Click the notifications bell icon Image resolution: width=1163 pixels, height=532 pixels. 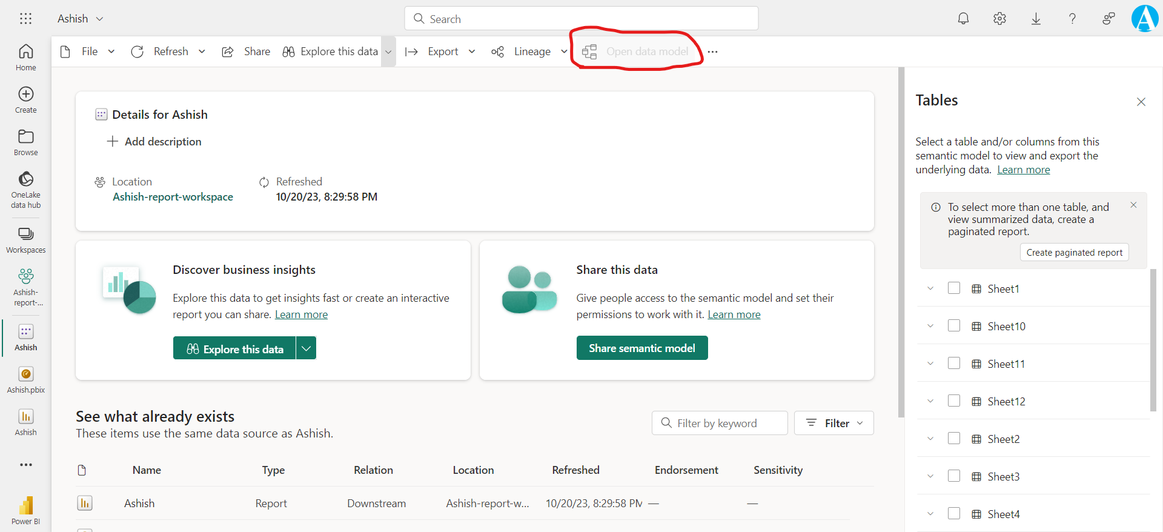click(963, 19)
